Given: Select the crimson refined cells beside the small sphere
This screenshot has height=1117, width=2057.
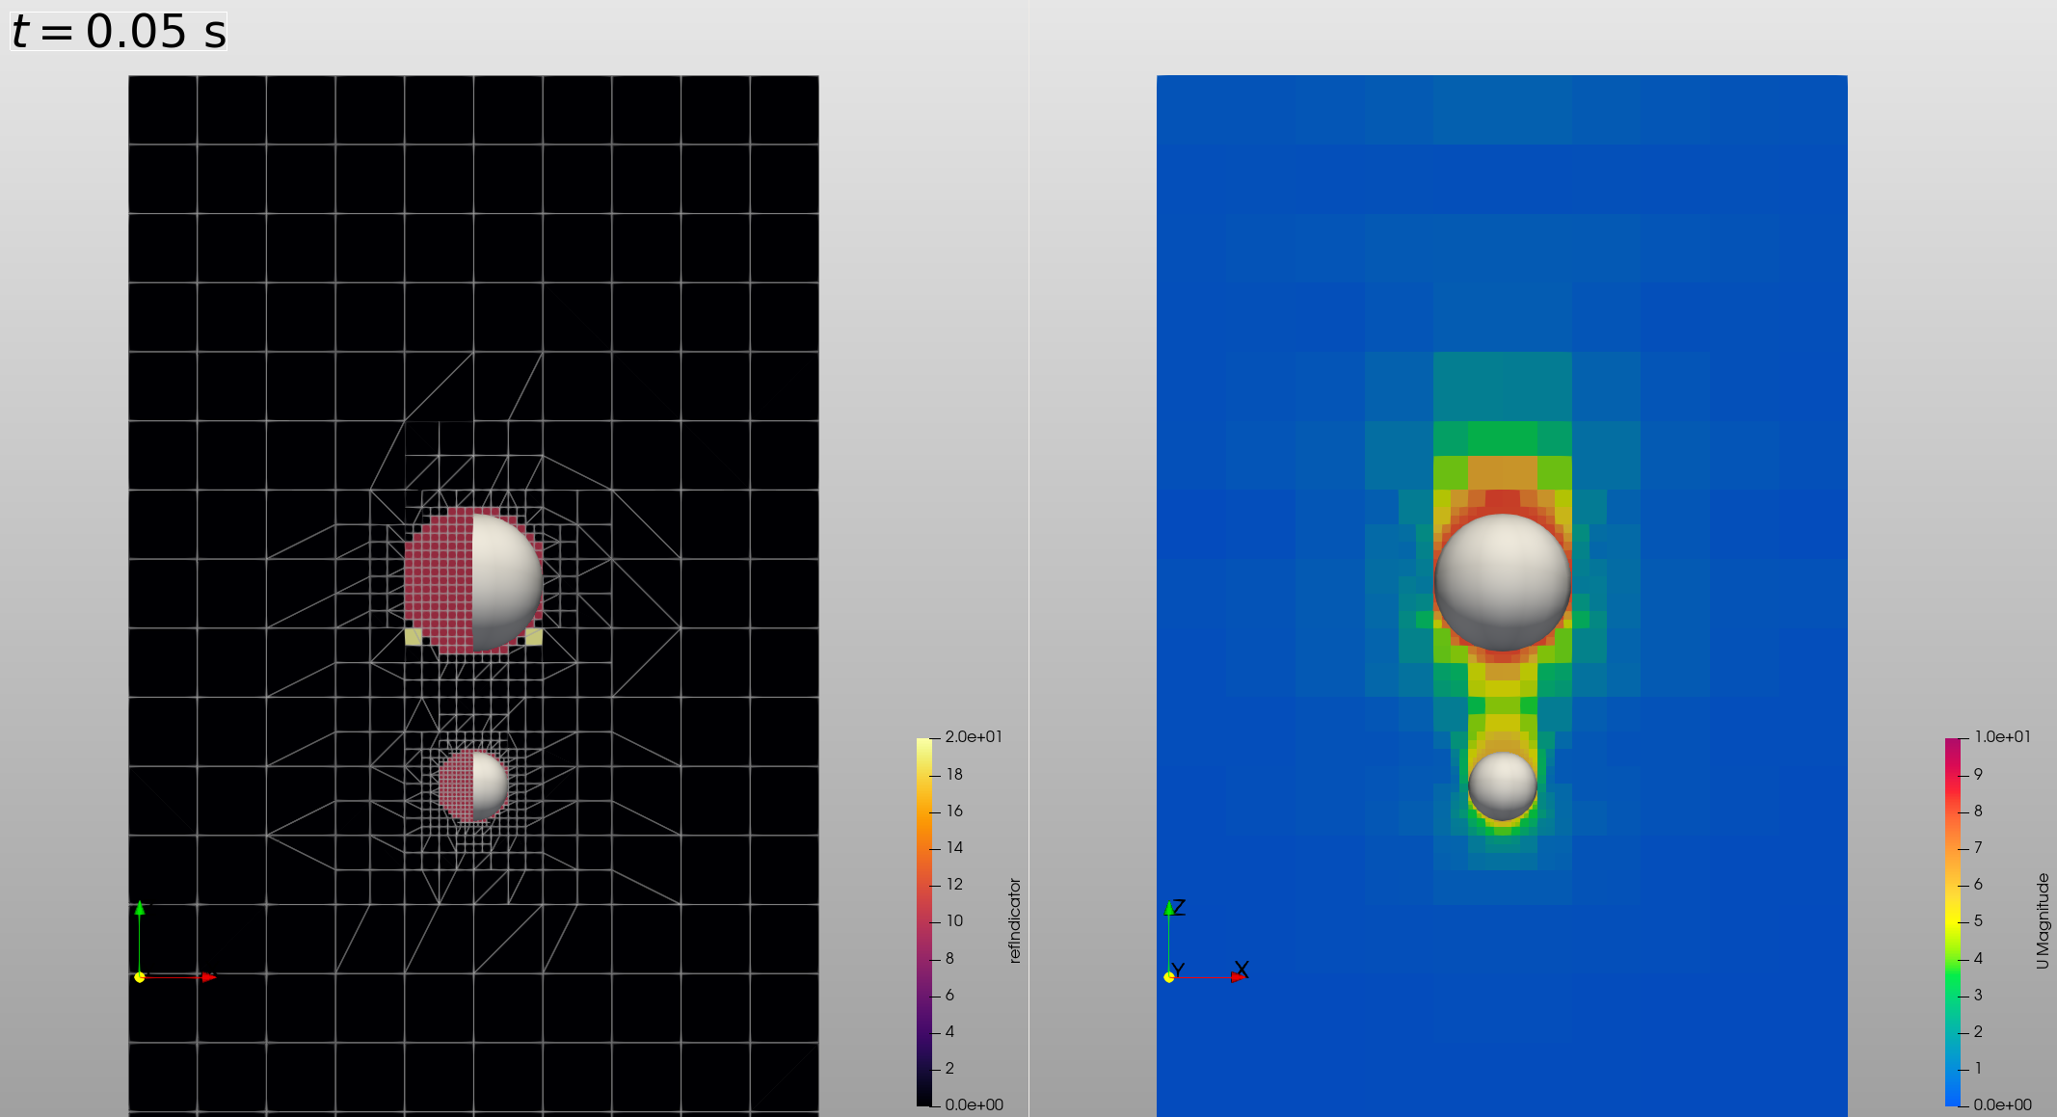Looking at the screenshot, I should 456,785.
